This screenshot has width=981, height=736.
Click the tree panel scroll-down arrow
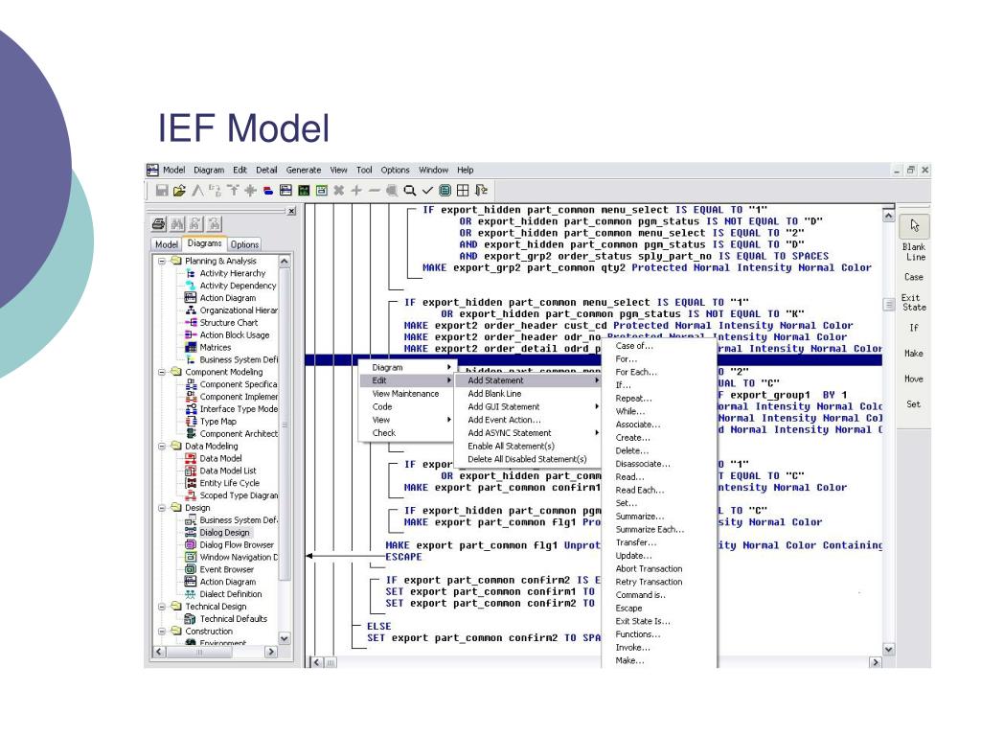pos(285,638)
